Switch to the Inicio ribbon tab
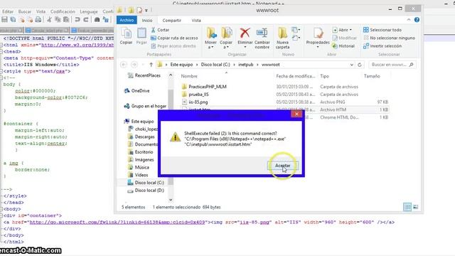The height and width of the screenshot is (256, 455). 147,21
